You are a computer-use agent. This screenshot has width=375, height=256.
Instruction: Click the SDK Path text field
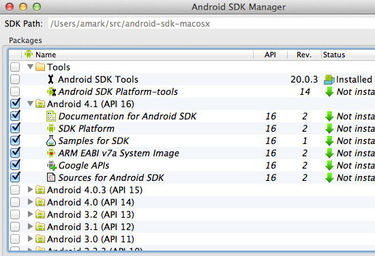pyautogui.click(x=211, y=23)
